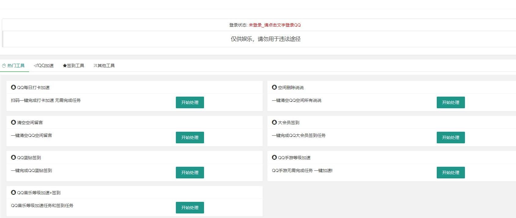This screenshot has width=516, height=218.
Task: Click the QQ penguin icon beside QQ音乐等级加速+签到
Action: 13,192
